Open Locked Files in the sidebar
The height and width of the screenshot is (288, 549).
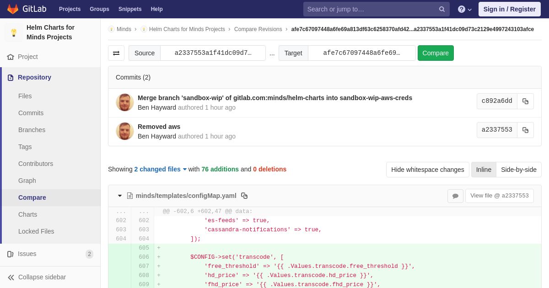pos(36,231)
